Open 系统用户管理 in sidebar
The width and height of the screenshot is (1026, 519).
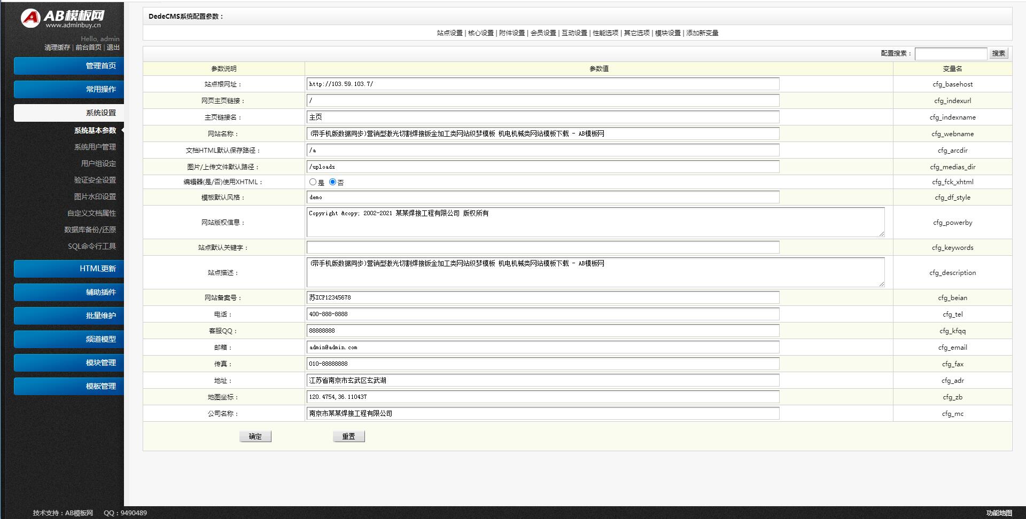[x=95, y=147]
